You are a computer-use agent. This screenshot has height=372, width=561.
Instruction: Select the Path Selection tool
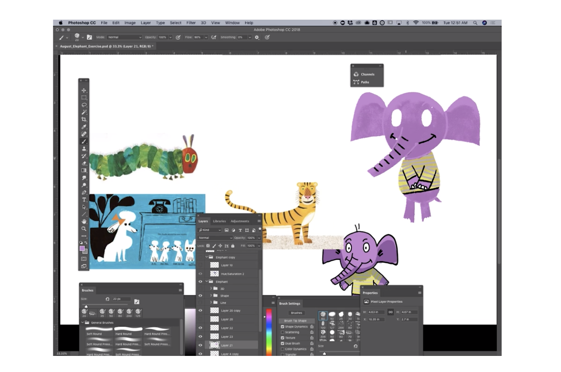[x=84, y=207]
